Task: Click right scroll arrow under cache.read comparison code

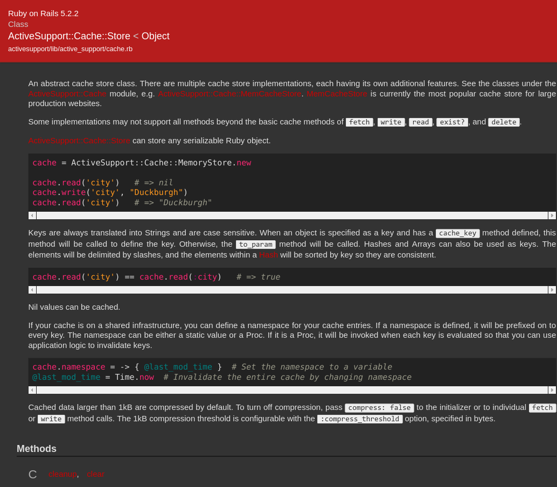Action: click(x=552, y=290)
